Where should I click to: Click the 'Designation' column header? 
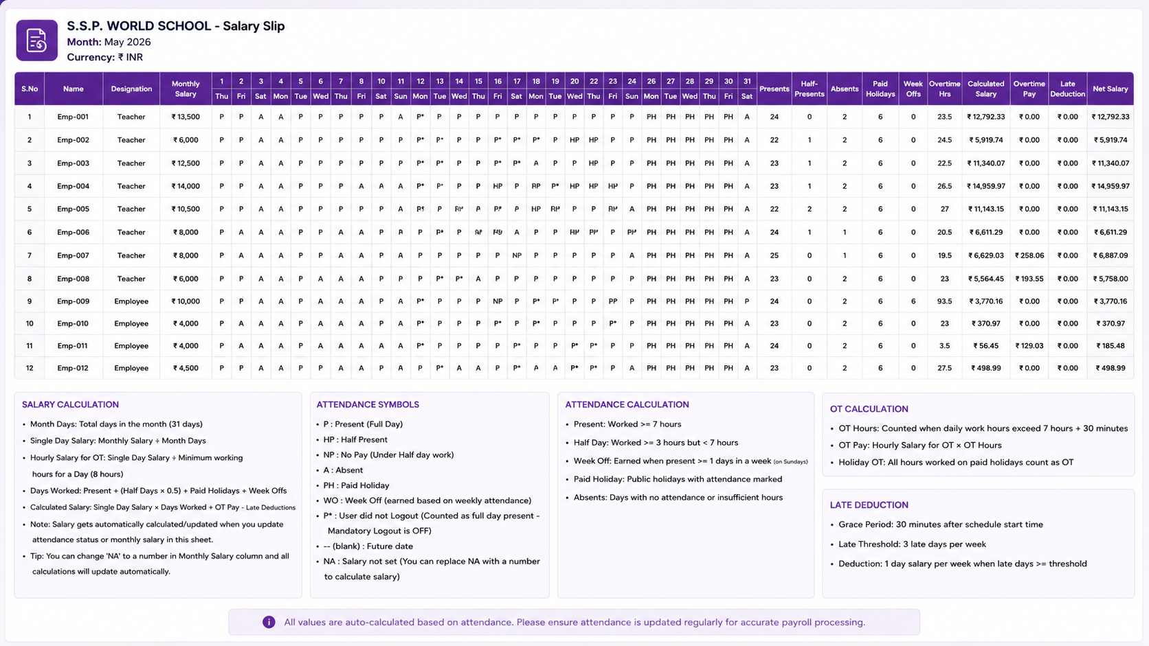[x=131, y=89]
